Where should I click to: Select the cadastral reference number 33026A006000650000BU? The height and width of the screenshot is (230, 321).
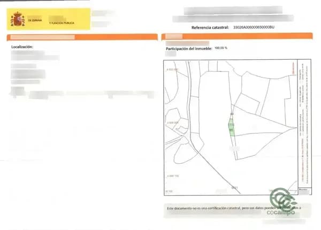[254, 27]
